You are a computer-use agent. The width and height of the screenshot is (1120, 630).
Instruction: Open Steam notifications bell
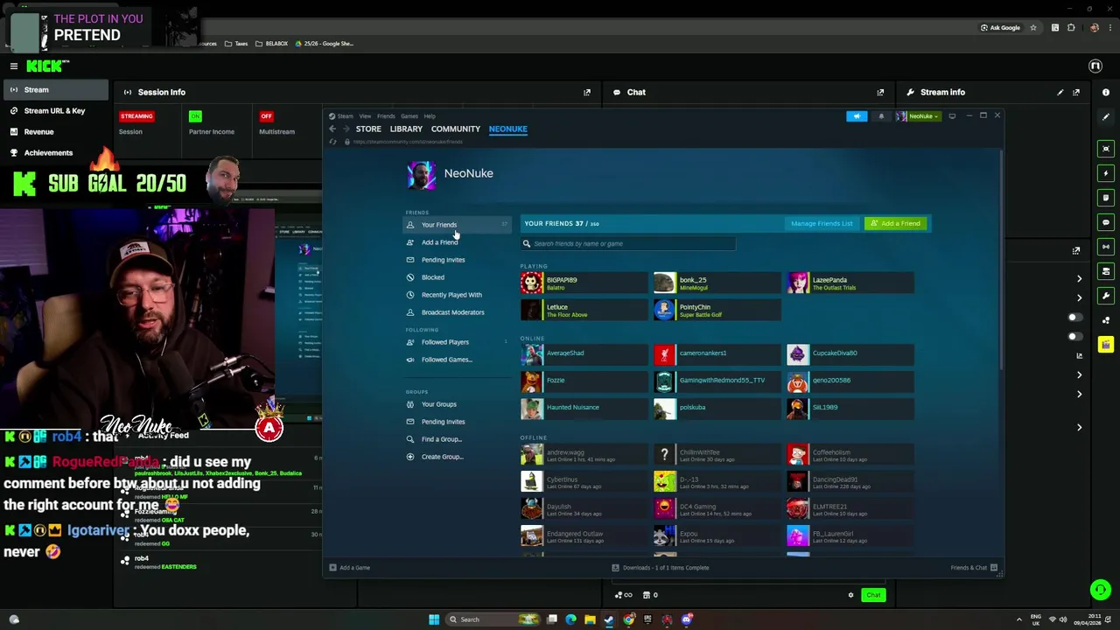click(x=881, y=116)
